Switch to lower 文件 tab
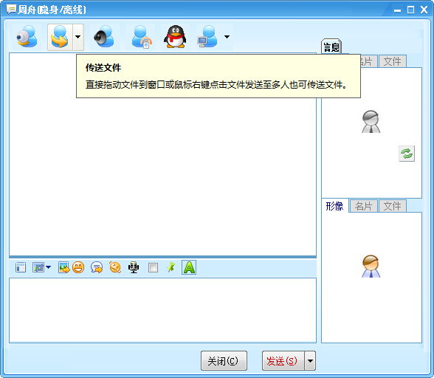This screenshot has height=378, width=434. pyautogui.click(x=392, y=206)
